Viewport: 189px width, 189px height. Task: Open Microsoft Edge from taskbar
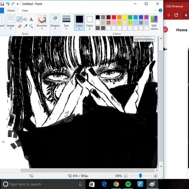(x=104, y=184)
